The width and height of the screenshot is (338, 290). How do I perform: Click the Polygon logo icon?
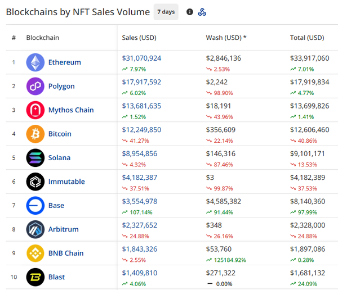tap(35, 87)
